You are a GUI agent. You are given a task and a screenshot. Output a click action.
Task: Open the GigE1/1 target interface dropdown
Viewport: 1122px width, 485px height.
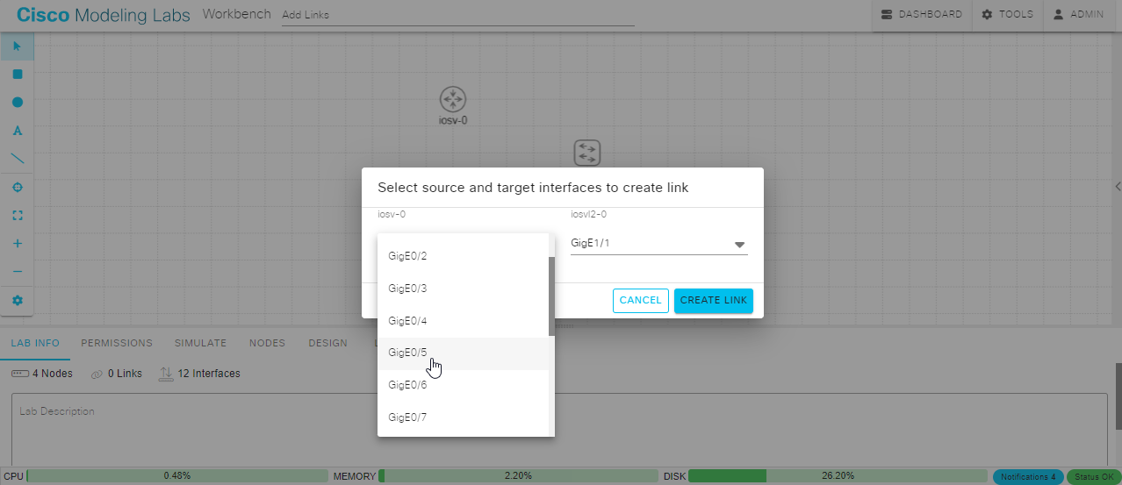pyautogui.click(x=658, y=244)
